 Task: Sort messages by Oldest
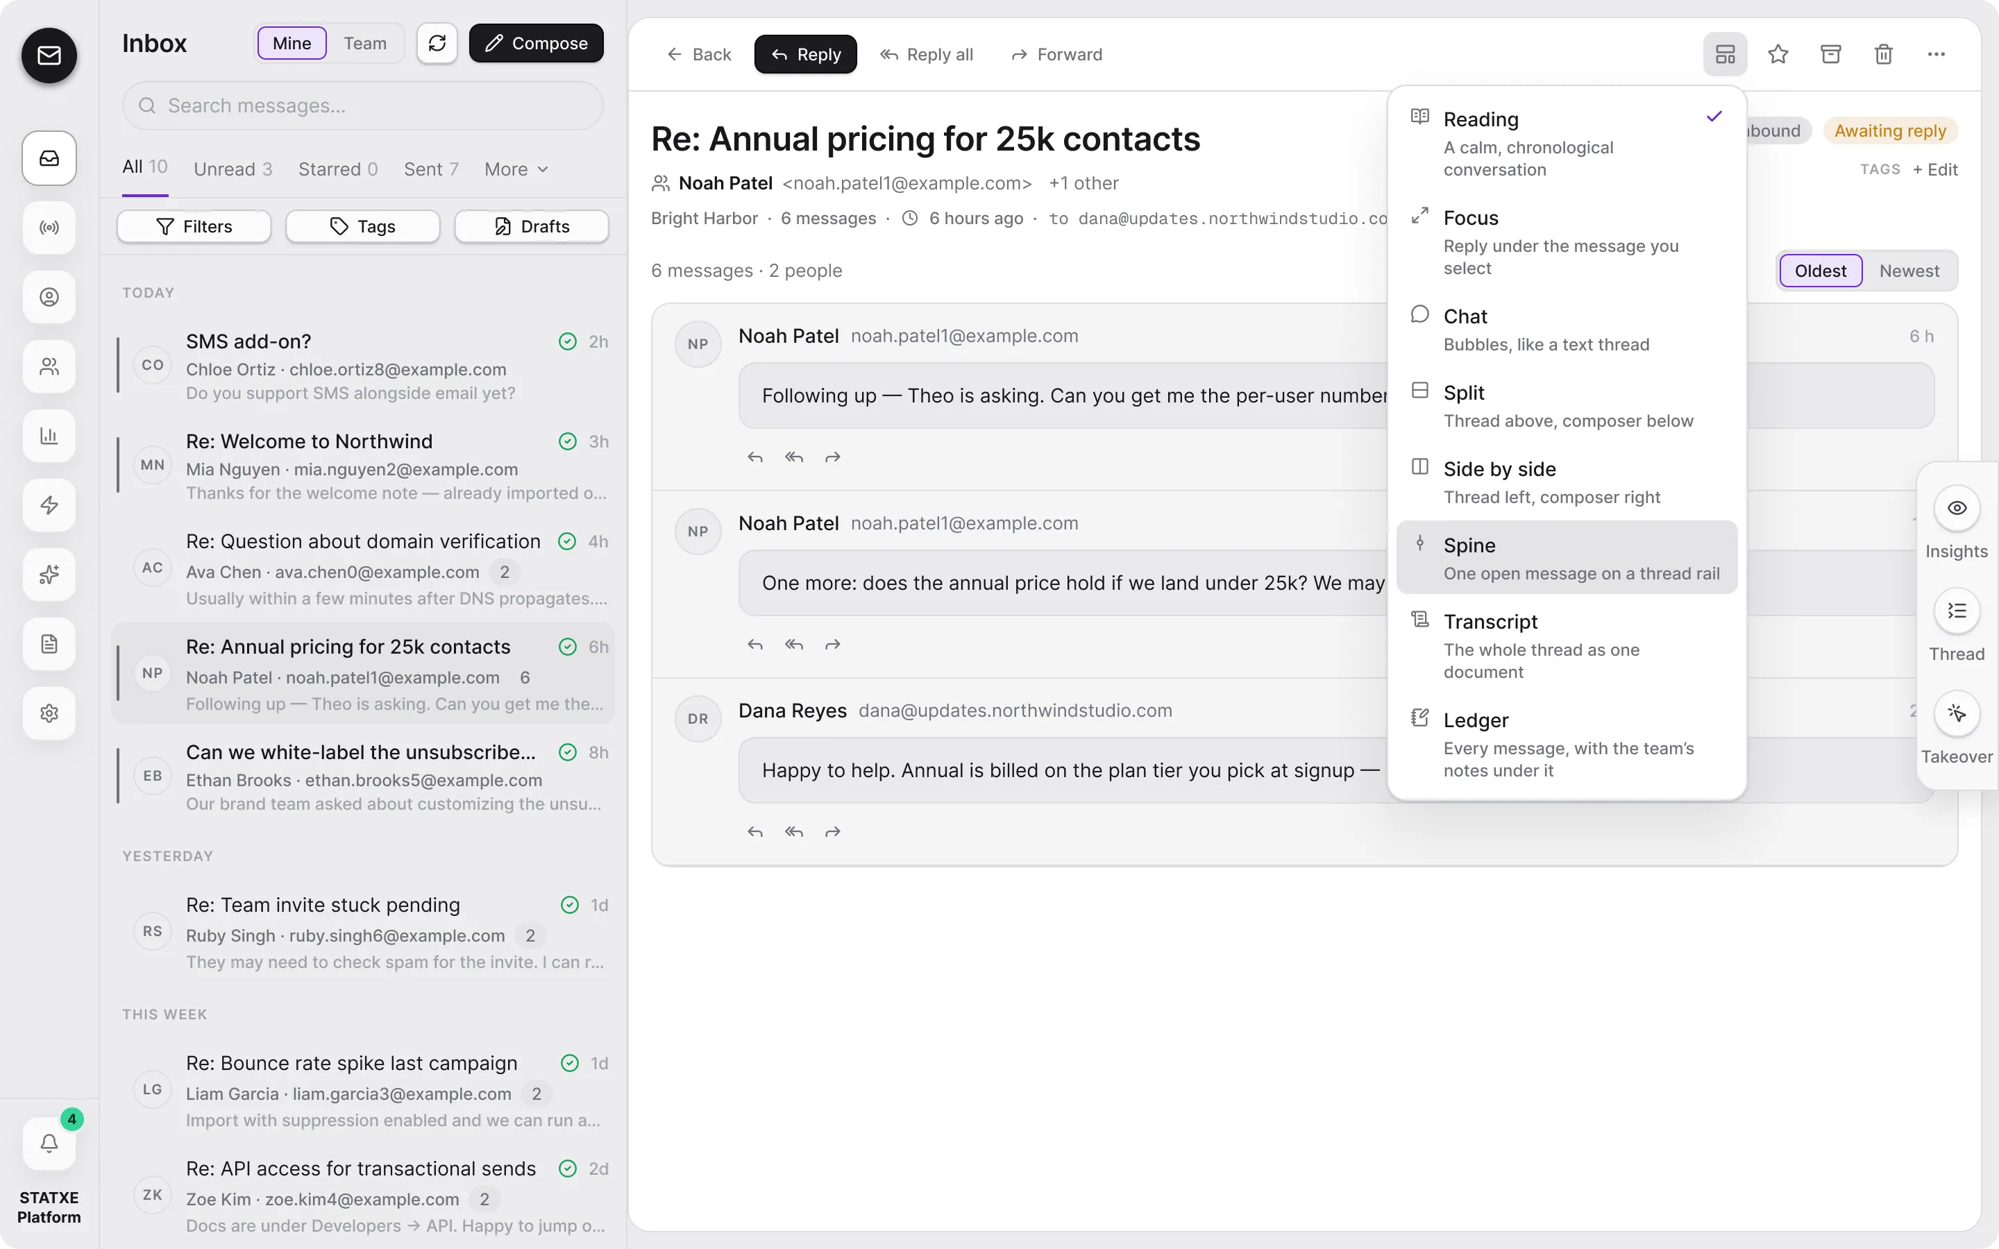(x=1820, y=271)
